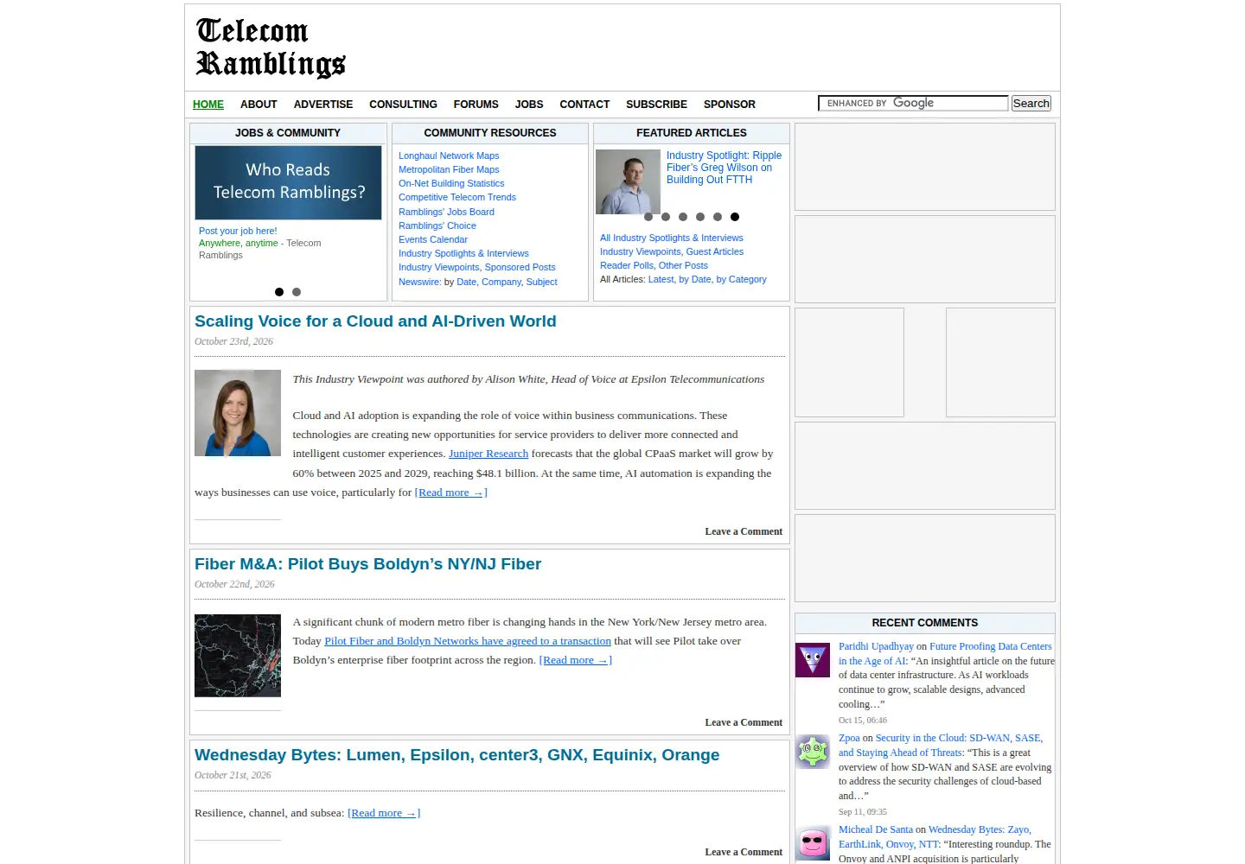
Task: Open Fiber M&A Pilot Buys article headline
Action: (x=367, y=564)
